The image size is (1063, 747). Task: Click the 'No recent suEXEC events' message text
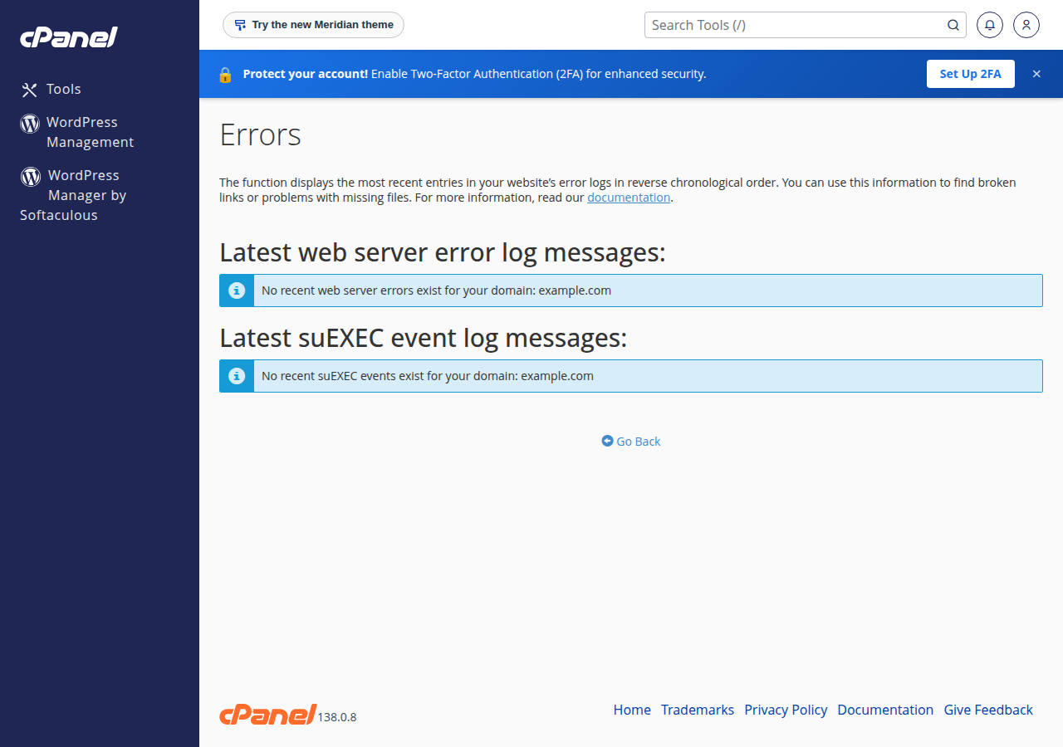point(428,376)
